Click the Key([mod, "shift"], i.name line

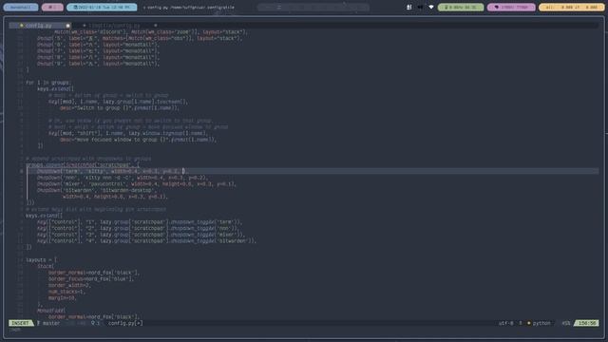tap(128, 133)
